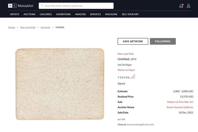
Task: Open the Services menu
Action: coord(95,14)
